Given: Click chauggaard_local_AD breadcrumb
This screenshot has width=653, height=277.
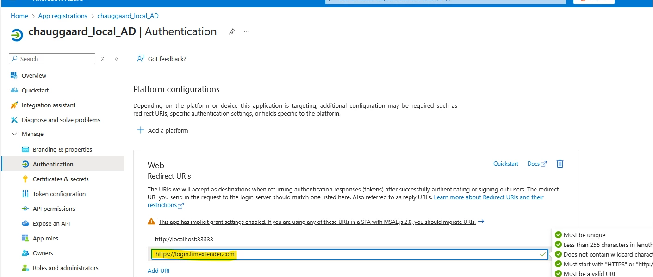Looking at the screenshot, I should [128, 16].
